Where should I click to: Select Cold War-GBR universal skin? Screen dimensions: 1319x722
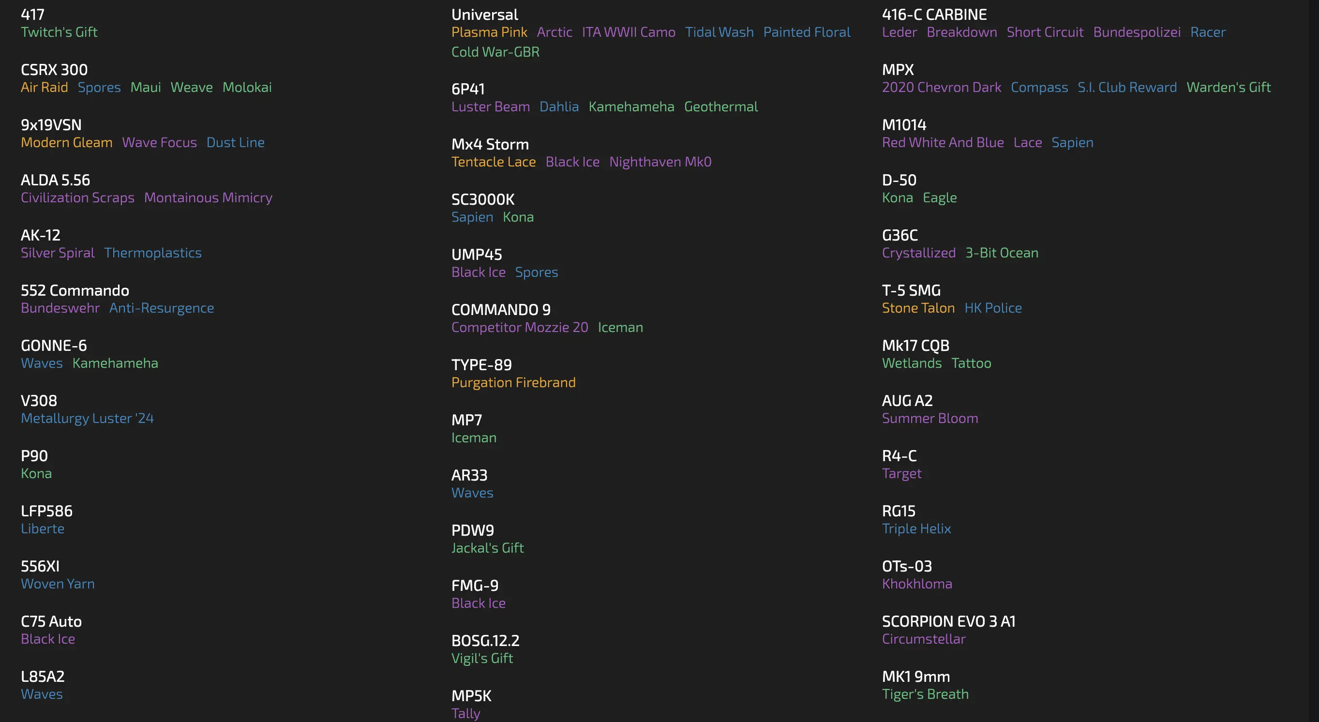pos(495,52)
